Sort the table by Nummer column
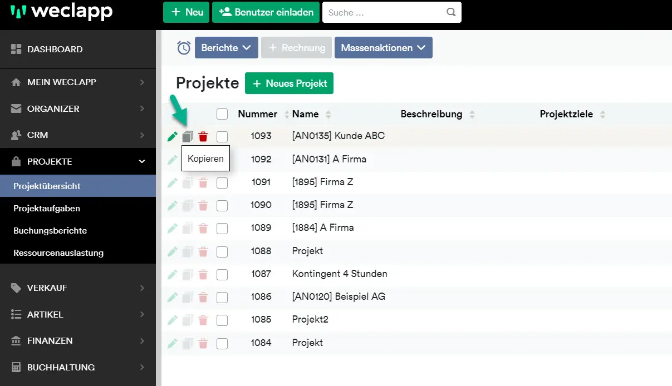The width and height of the screenshot is (672, 386). (258, 114)
